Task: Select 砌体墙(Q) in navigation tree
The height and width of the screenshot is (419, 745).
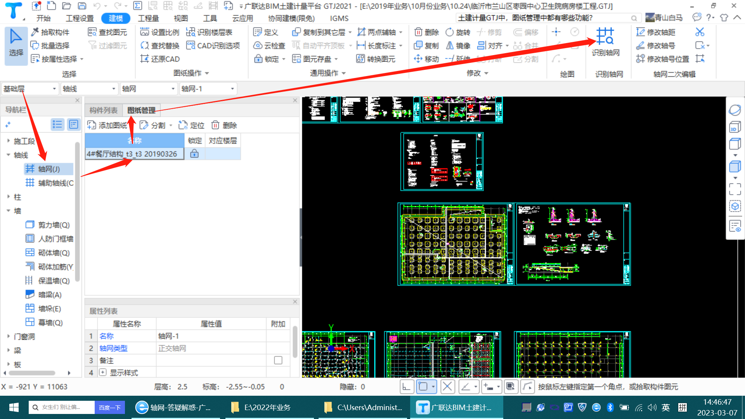Action: [x=48, y=253]
